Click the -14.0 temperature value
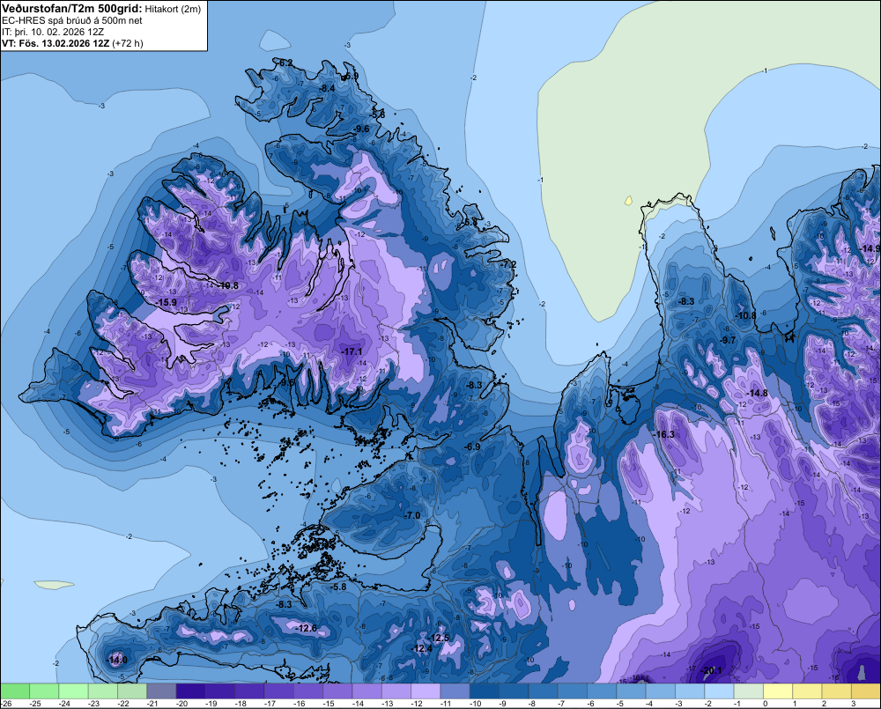The image size is (881, 709). click(117, 660)
